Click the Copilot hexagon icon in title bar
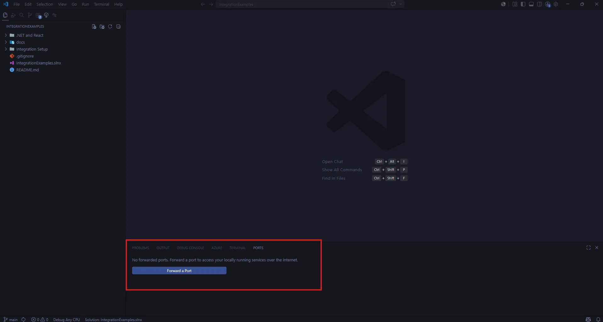The image size is (603, 322). [503, 4]
